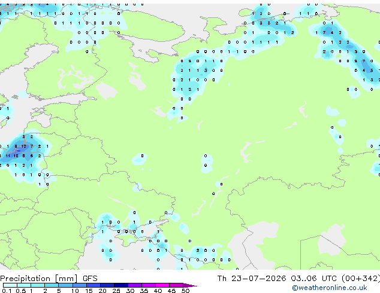Pick the 40–45 mm magenta legend swatch
The image size is (380, 293).
tap(162, 285)
